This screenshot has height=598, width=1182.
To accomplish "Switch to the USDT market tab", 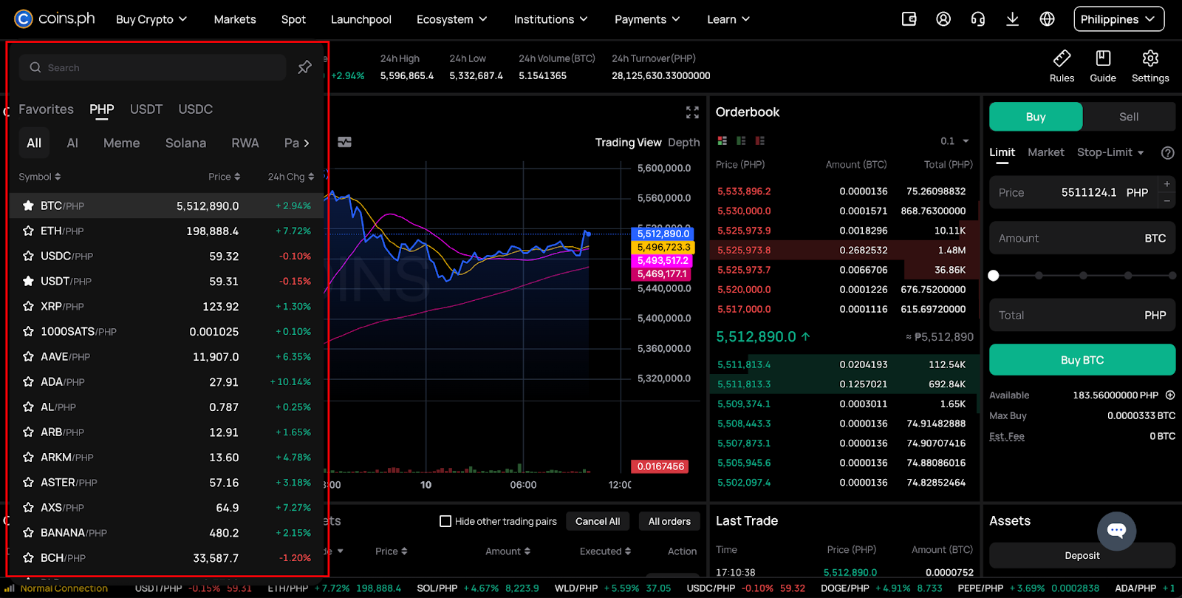I will coord(146,109).
